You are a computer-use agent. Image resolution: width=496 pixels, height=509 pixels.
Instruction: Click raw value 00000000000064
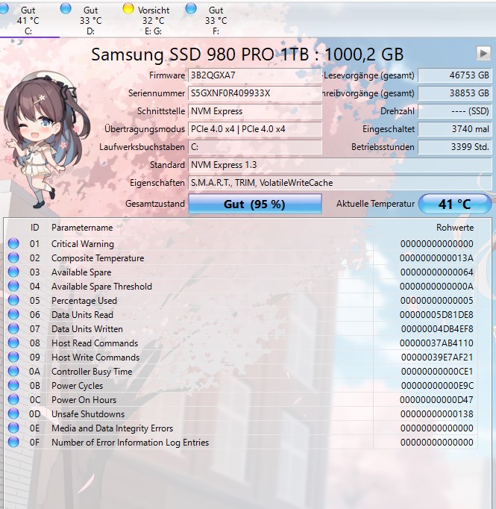pyautogui.click(x=436, y=272)
